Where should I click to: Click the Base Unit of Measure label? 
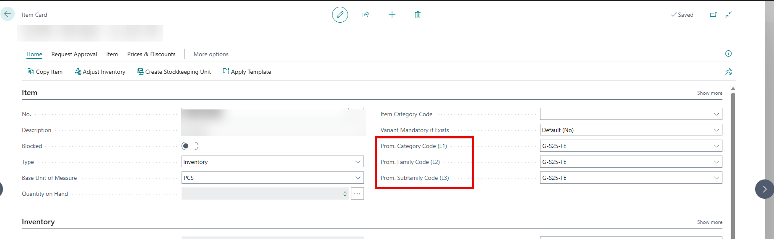click(49, 178)
